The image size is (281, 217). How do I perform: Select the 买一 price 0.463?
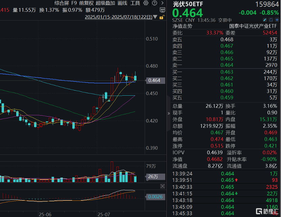[x=227, y=72]
